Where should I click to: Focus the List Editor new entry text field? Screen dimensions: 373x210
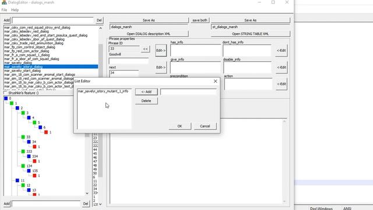(x=188, y=92)
